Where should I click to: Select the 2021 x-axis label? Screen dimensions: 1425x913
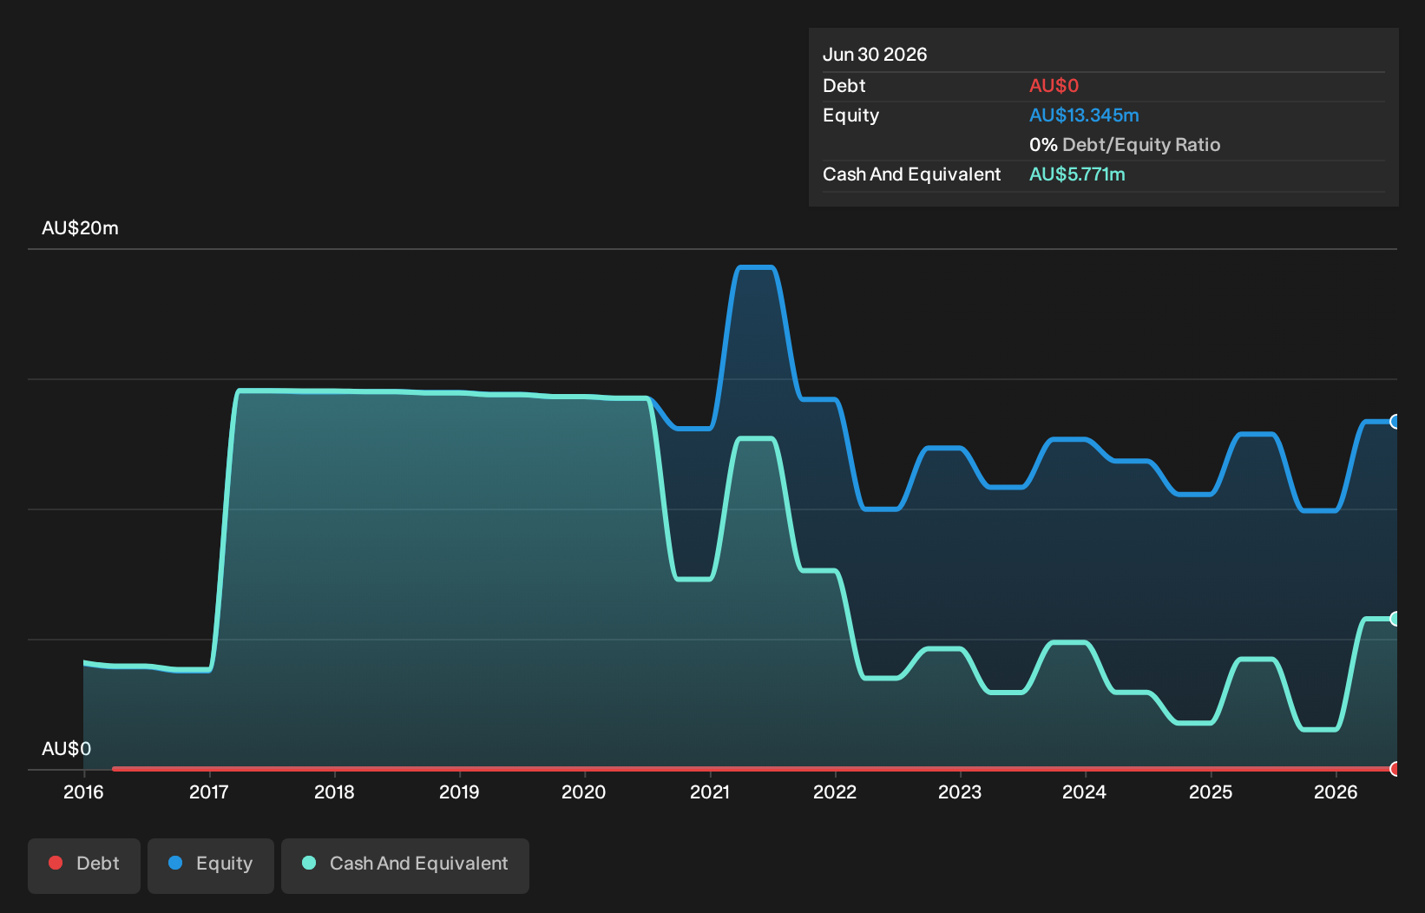coord(710,792)
